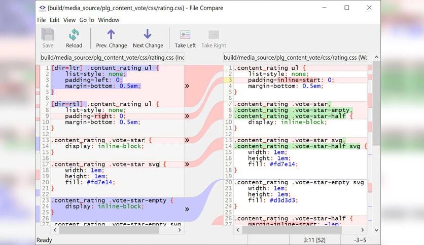Apply the change arrow on left line 9

[187, 116]
